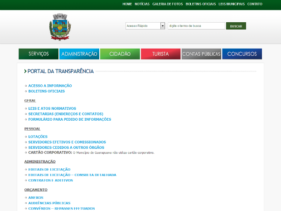
Task: Switch to the Cidadão tab
Action: [x=120, y=54]
